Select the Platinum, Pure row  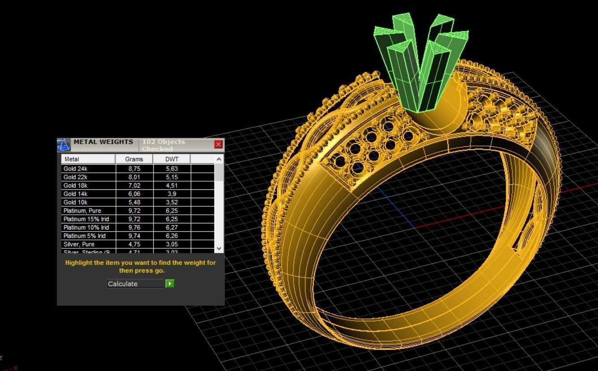click(138, 210)
